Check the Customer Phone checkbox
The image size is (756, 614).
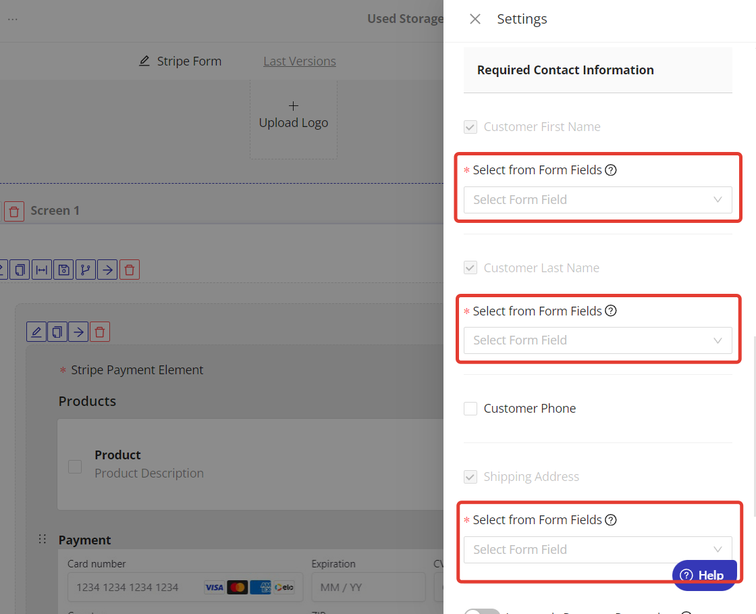(470, 409)
